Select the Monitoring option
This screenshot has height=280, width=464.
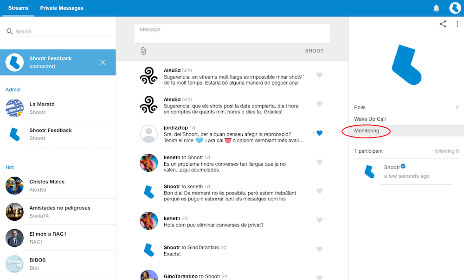tap(406, 131)
